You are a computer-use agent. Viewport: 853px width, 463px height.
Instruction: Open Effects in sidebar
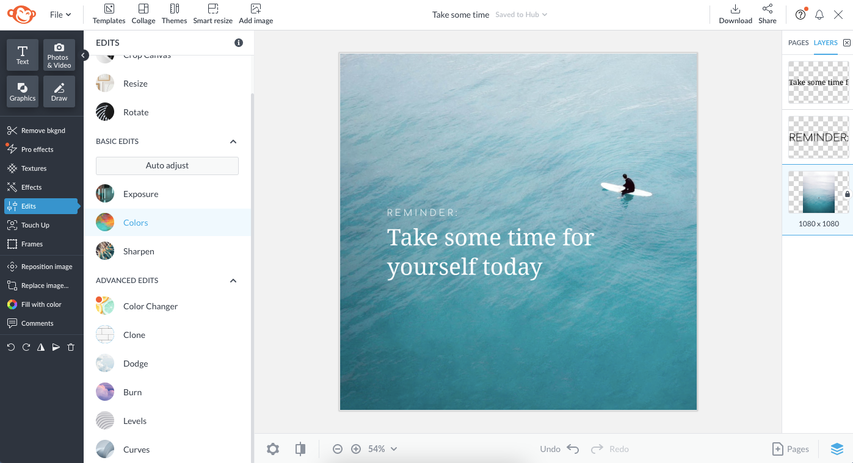coord(42,187)
